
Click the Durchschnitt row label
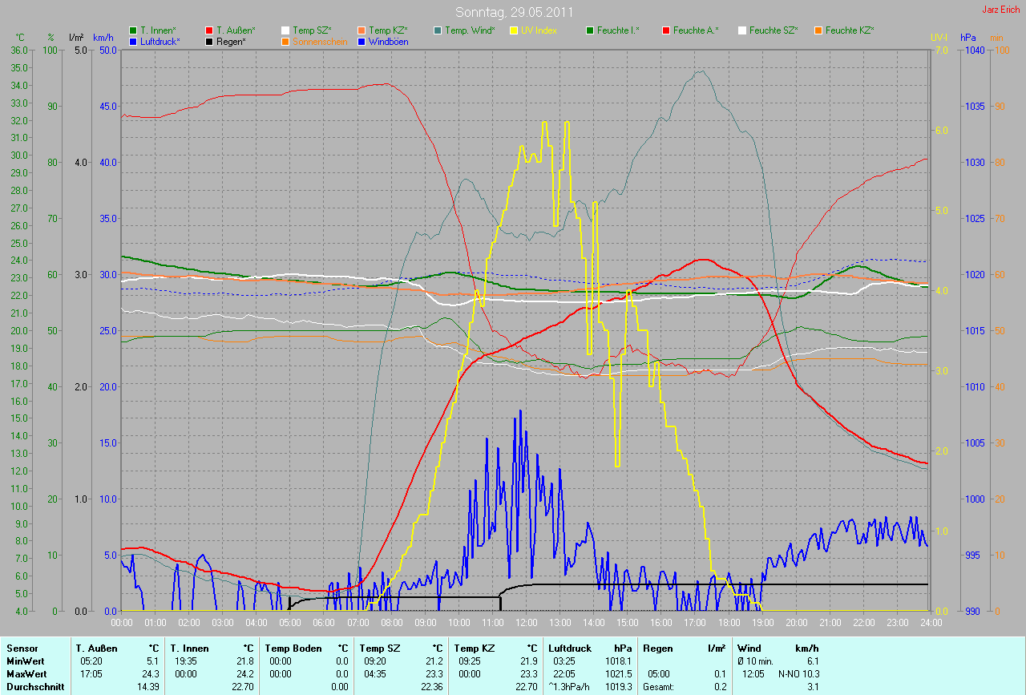tap(35, 686)
